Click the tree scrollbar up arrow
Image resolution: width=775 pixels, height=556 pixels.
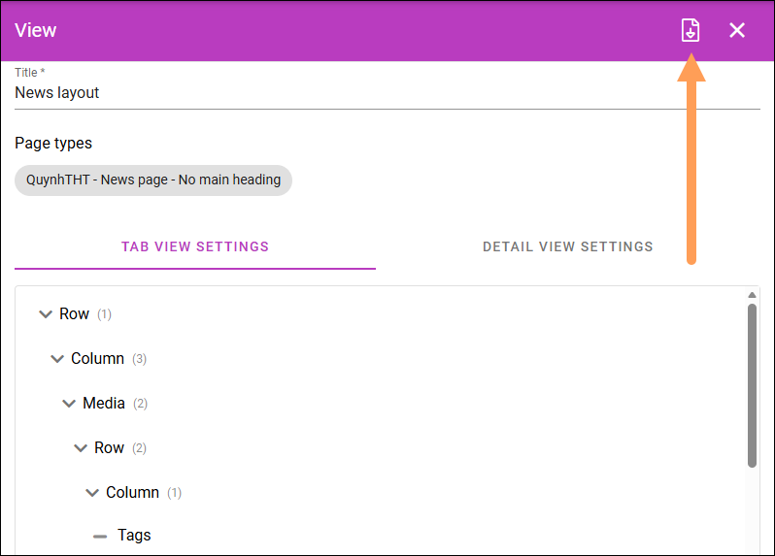[752, 295]
